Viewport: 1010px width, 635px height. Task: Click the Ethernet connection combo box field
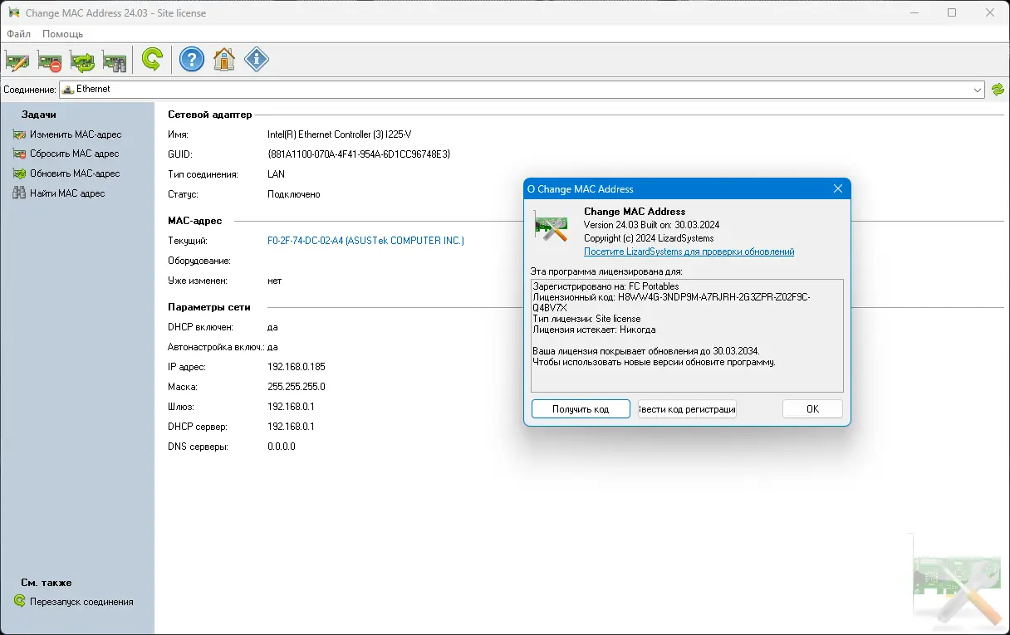click(522, 89)
